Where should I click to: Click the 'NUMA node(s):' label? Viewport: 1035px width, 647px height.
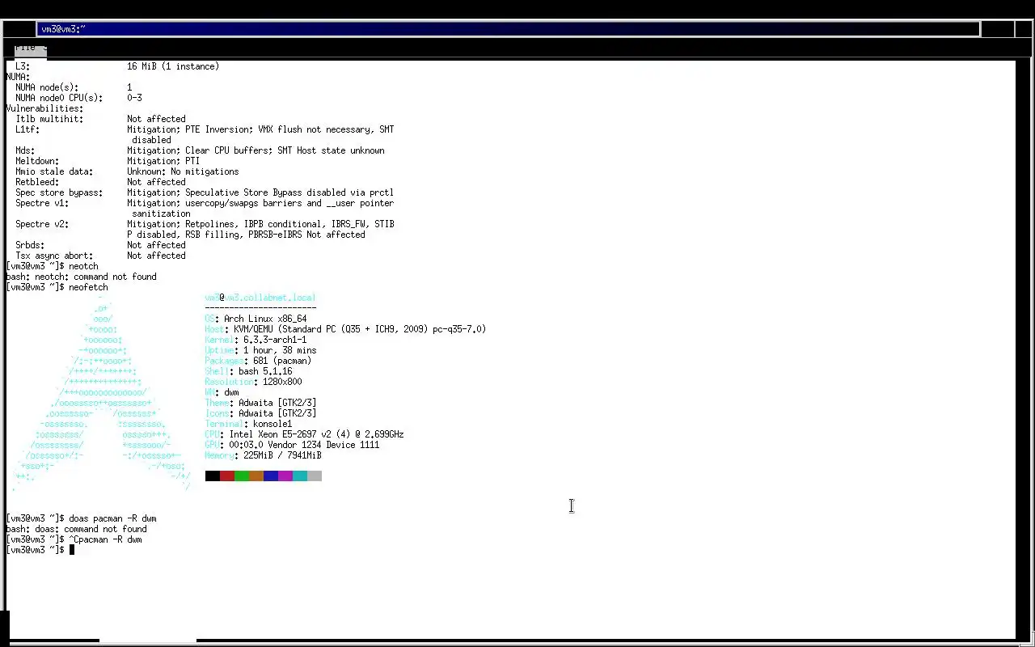tap(47, 87)
